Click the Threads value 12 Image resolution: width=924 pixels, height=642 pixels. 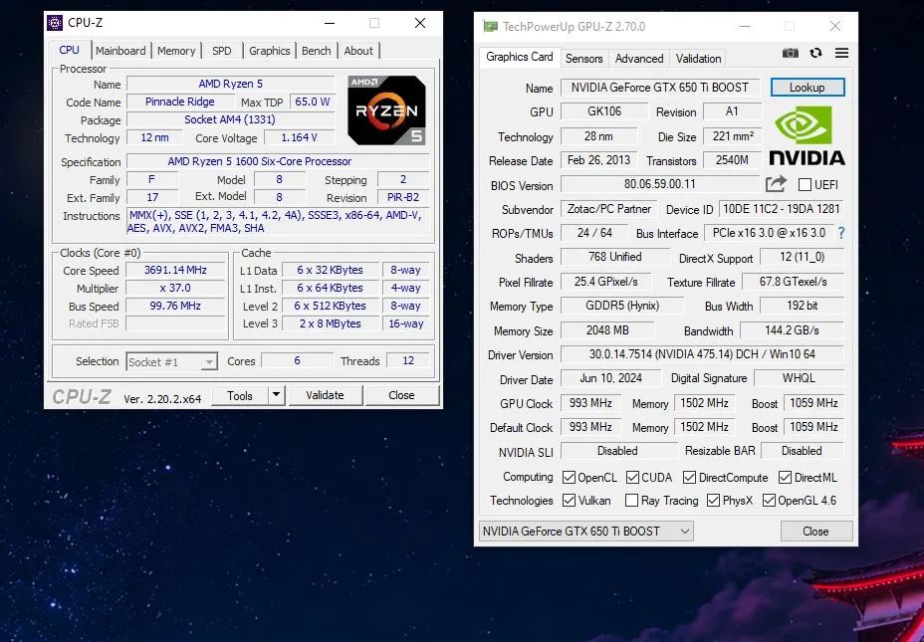point(408,360)
